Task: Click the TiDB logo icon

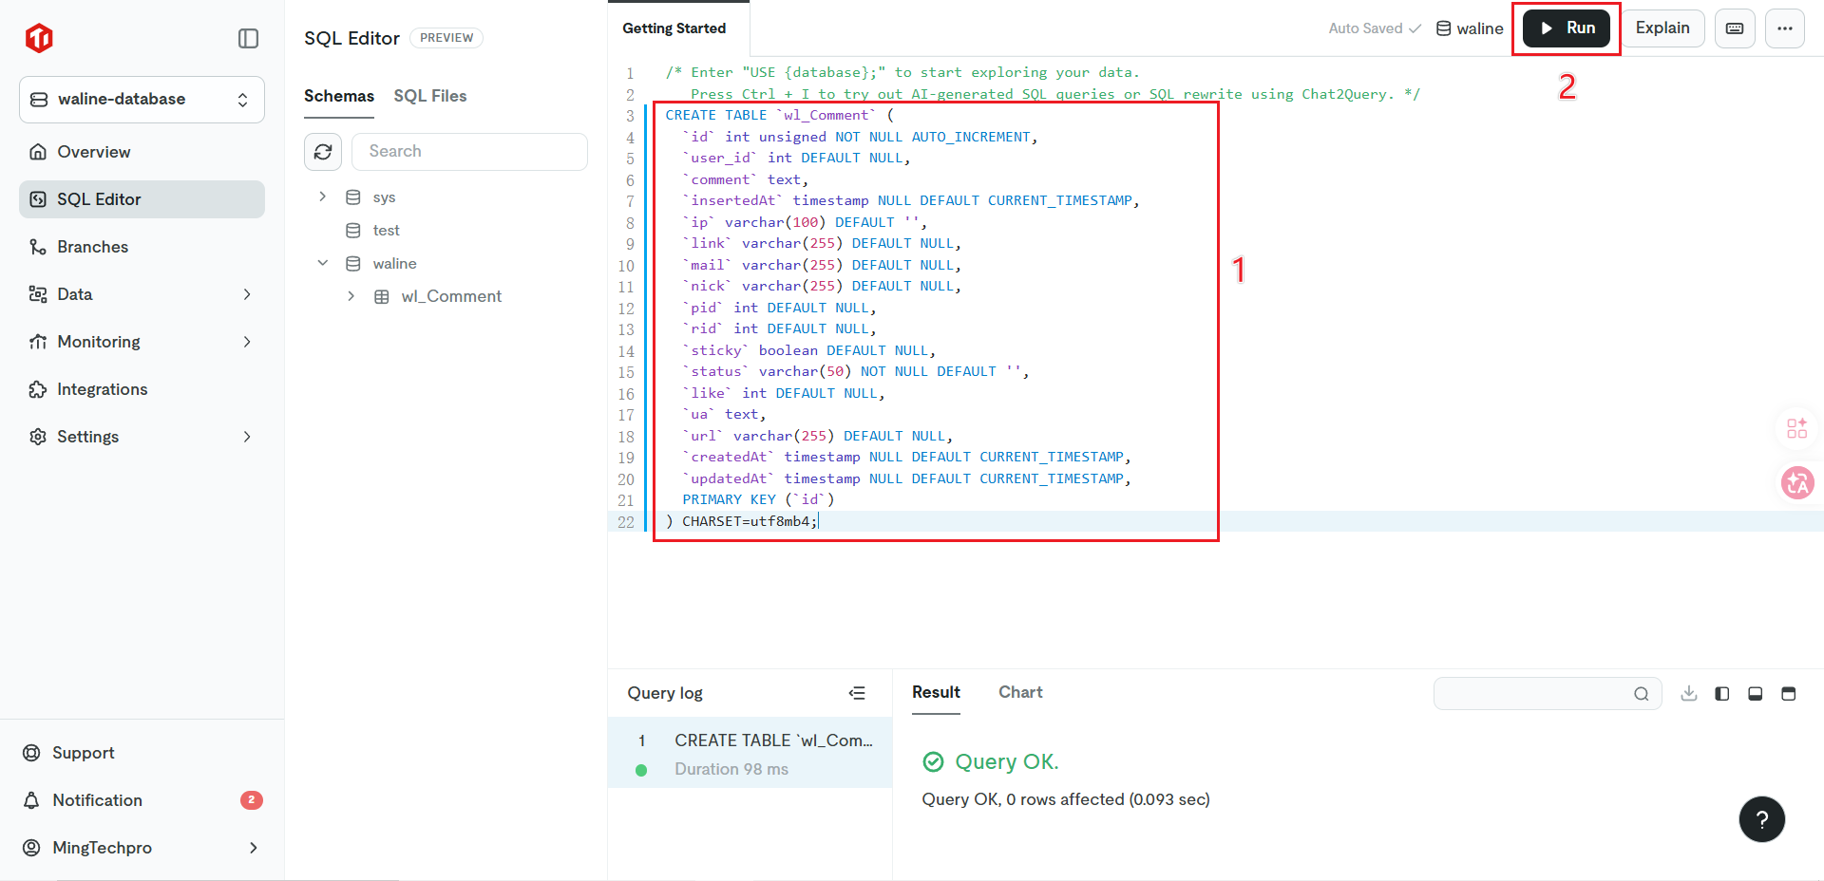Action: click(x=39, y=38)
